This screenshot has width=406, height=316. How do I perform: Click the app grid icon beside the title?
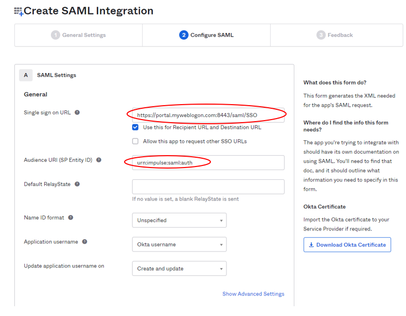pos(19,11)
